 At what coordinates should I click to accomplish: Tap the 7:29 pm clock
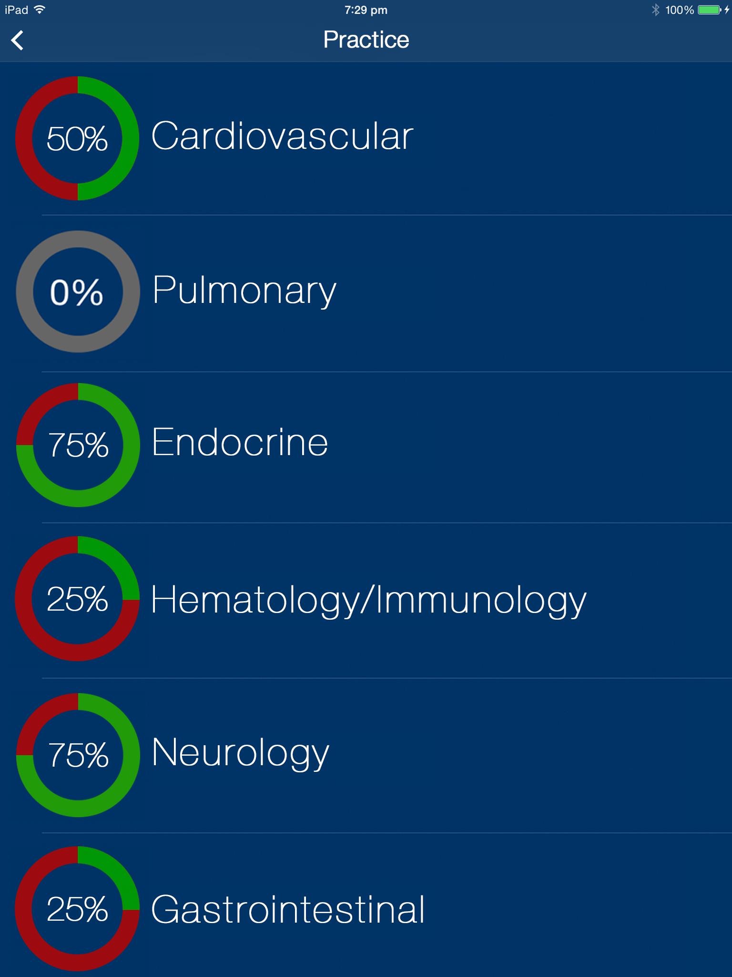click(x=366, y=10)
